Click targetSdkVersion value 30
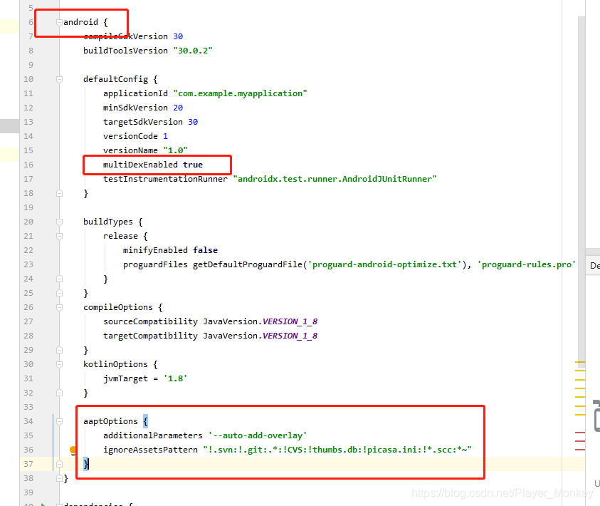 click(193, 122)
